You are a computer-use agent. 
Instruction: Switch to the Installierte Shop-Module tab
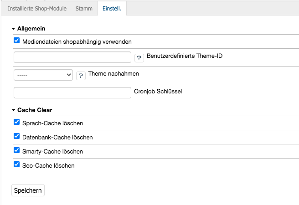point(37,9)
